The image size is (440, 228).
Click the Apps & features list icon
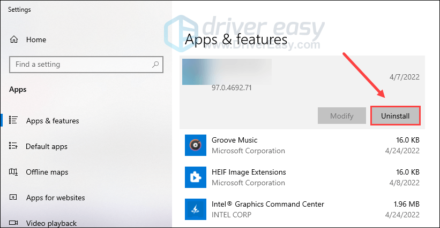[x=13, y=120]
